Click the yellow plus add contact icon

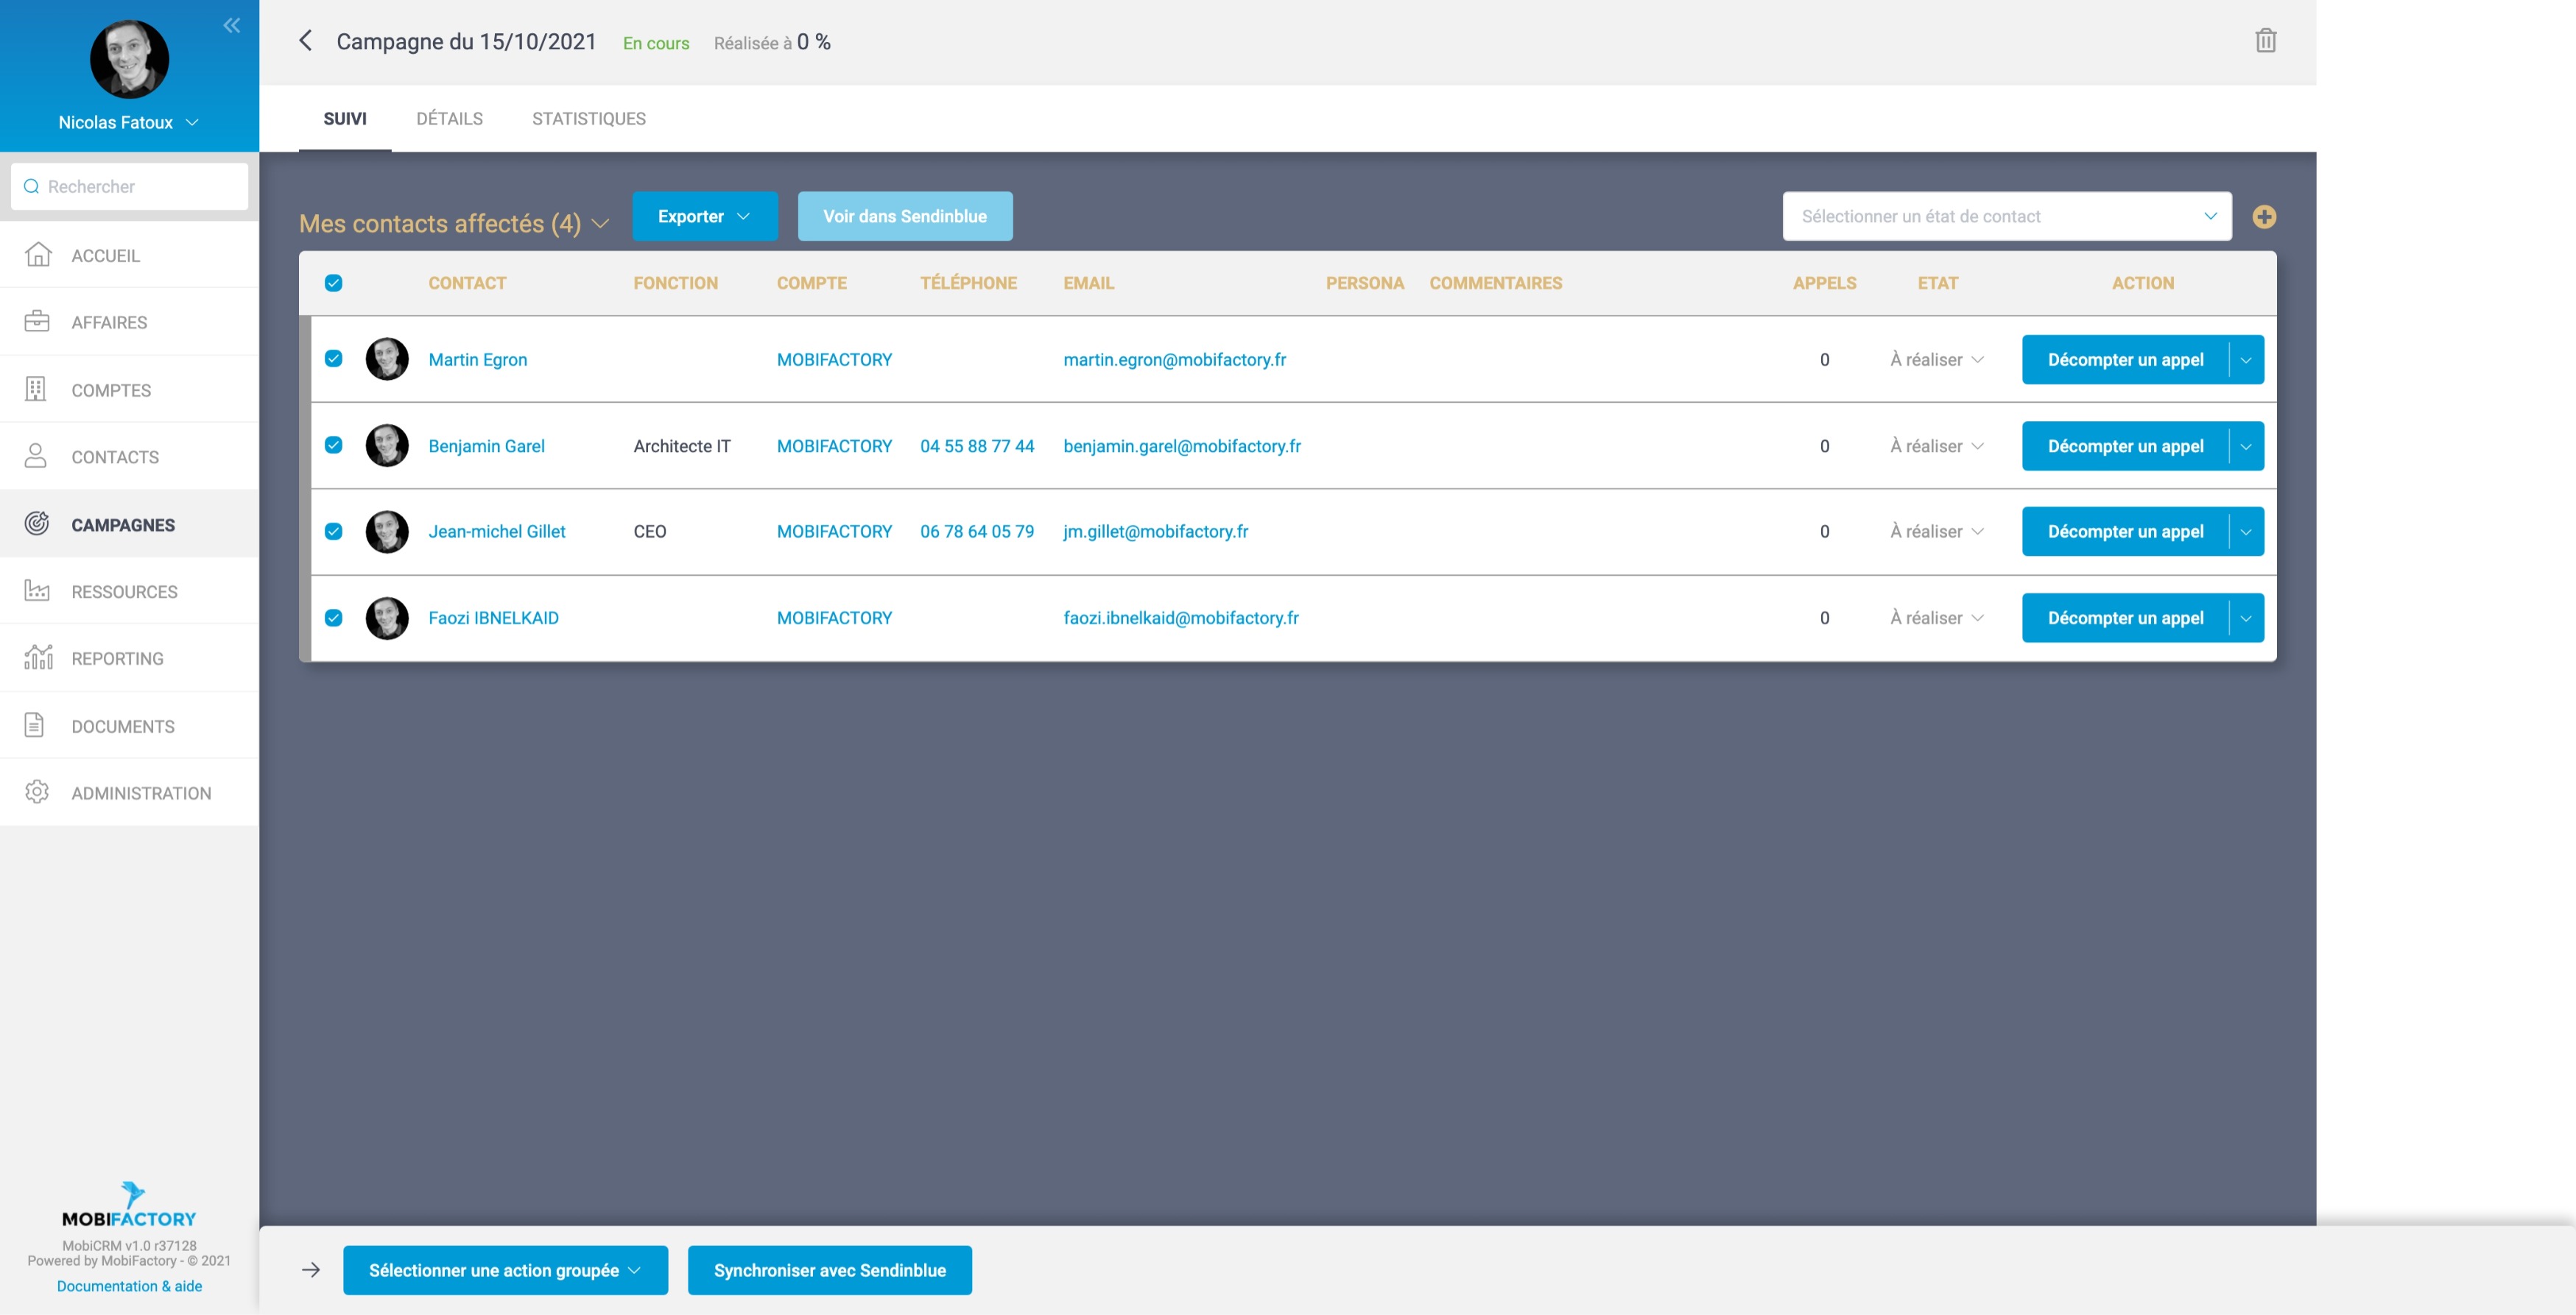click(x=2264, y=217)
